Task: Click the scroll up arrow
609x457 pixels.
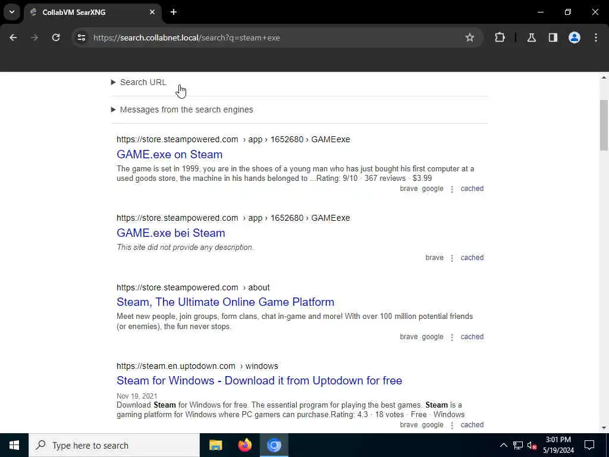Action: pyautogui.click(x=604, y=78)
